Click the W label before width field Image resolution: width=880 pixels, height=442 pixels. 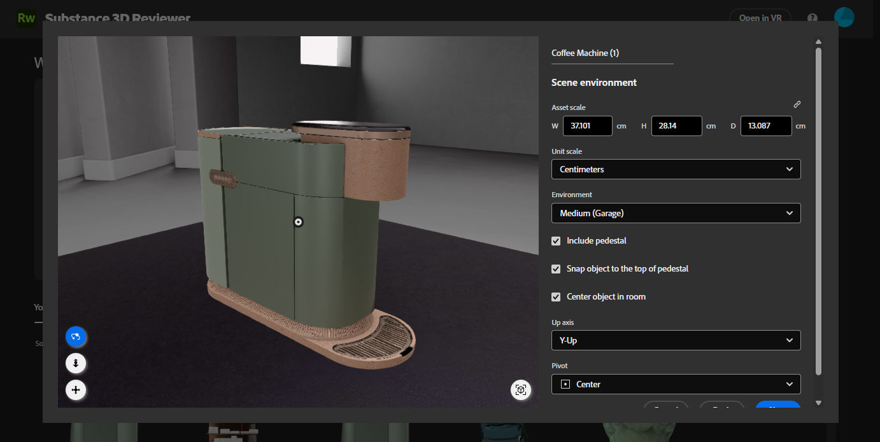tap(555, 126)
